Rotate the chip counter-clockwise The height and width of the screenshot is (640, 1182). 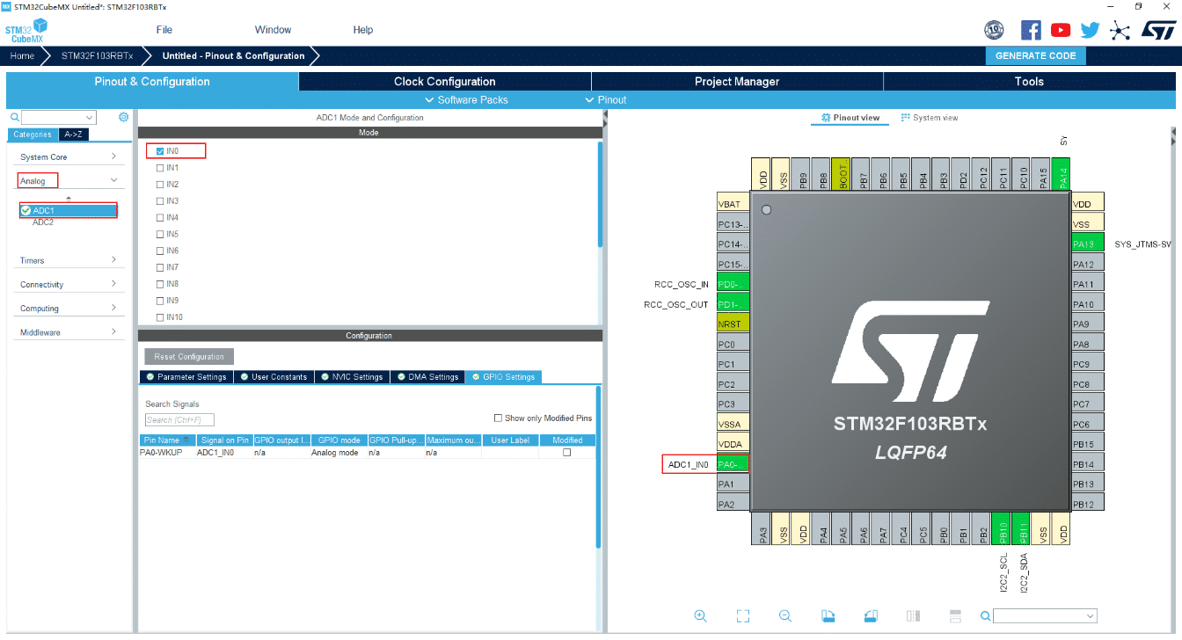point(870,616)
